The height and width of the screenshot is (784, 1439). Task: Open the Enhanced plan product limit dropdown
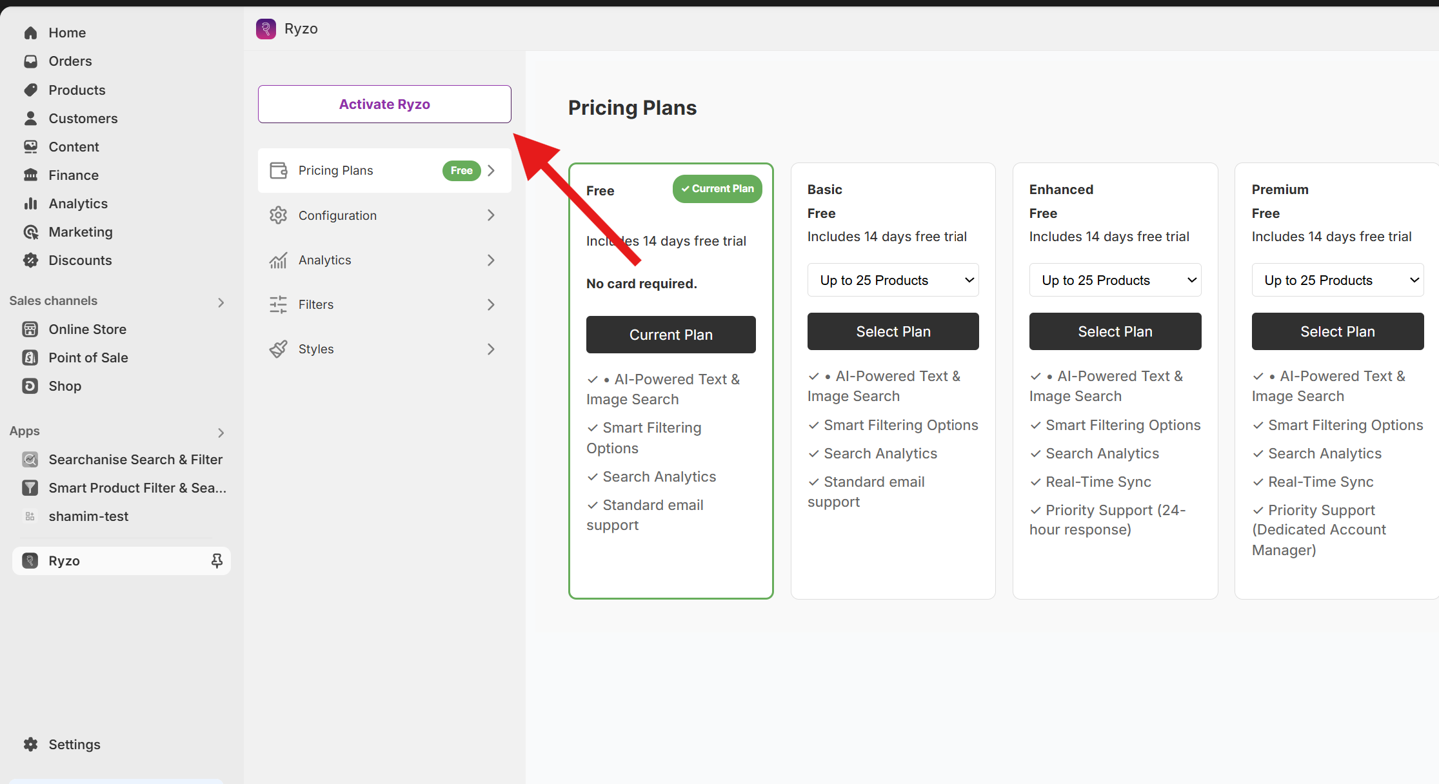coord(1115,280)
